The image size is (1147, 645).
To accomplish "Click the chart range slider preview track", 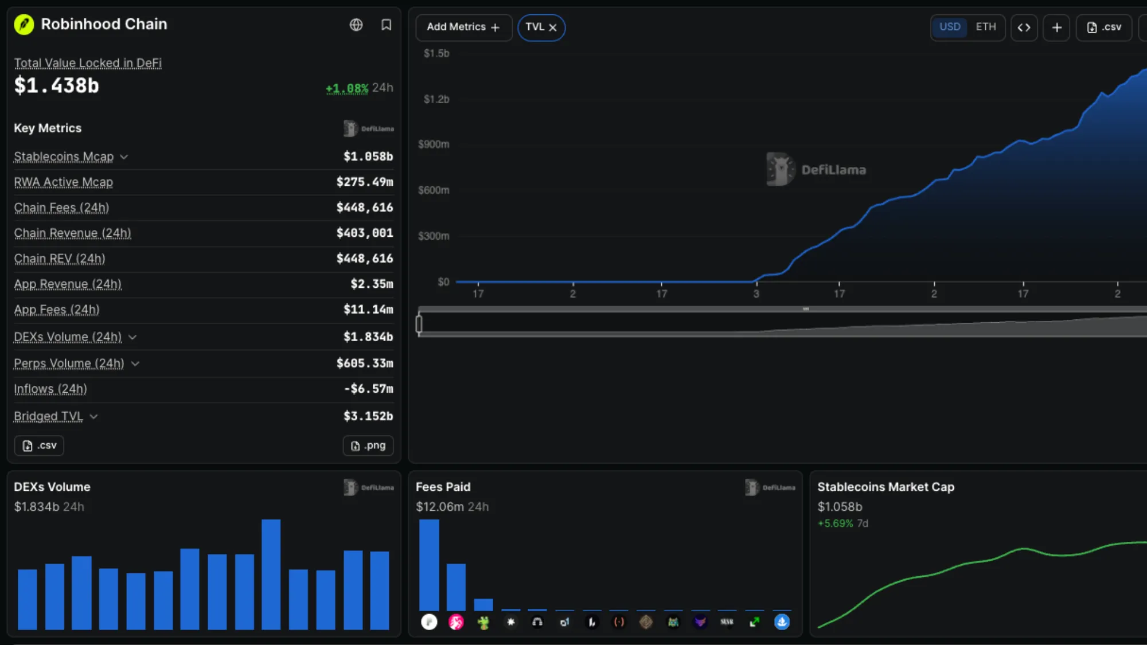I will click(783, 325).
